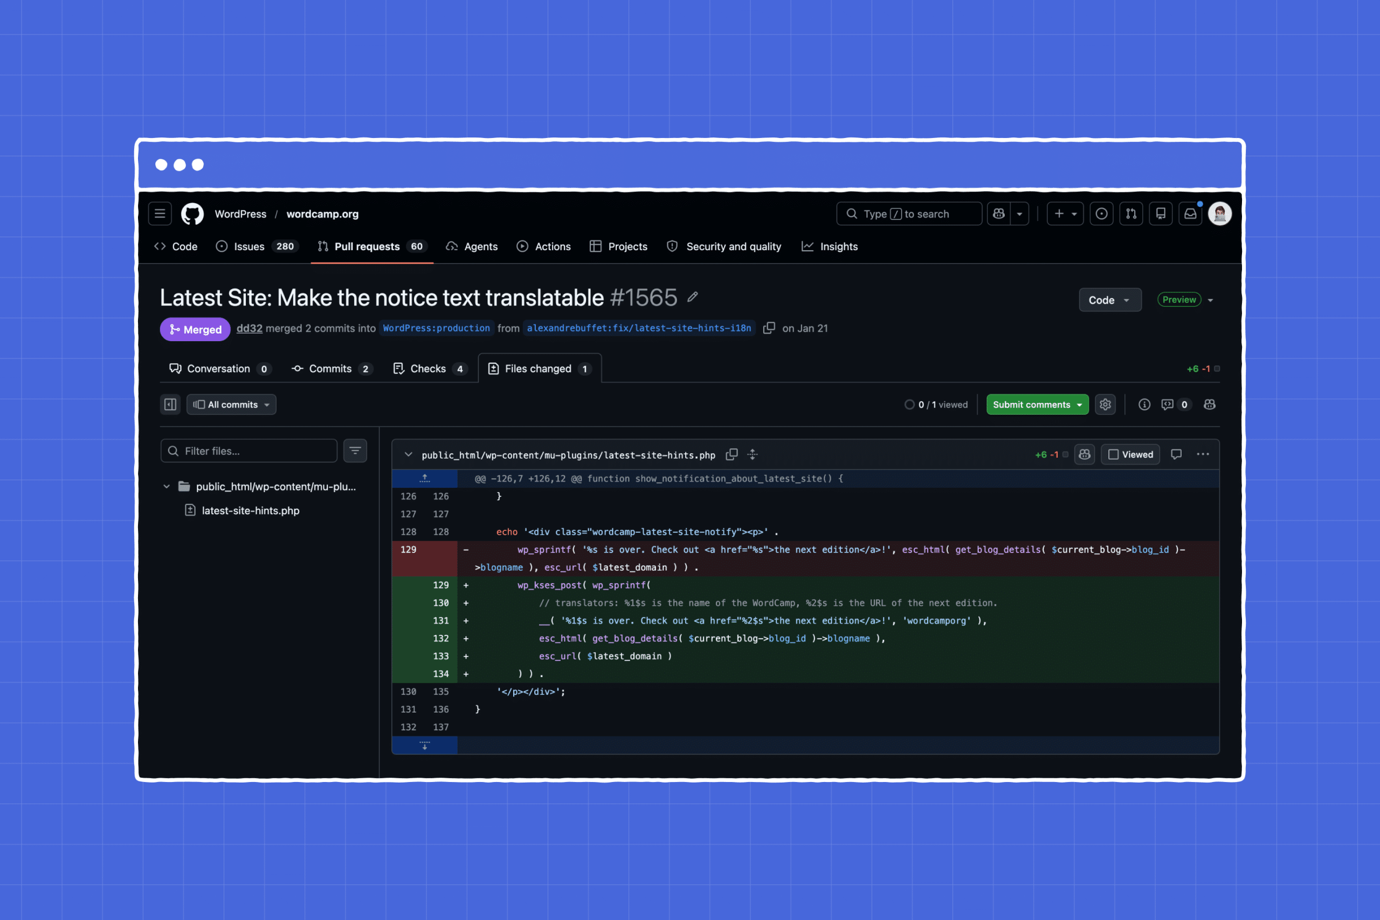Open the Copilot dropdown arrow in header
1380x920 pixels.
click(x=1020, y=213)
